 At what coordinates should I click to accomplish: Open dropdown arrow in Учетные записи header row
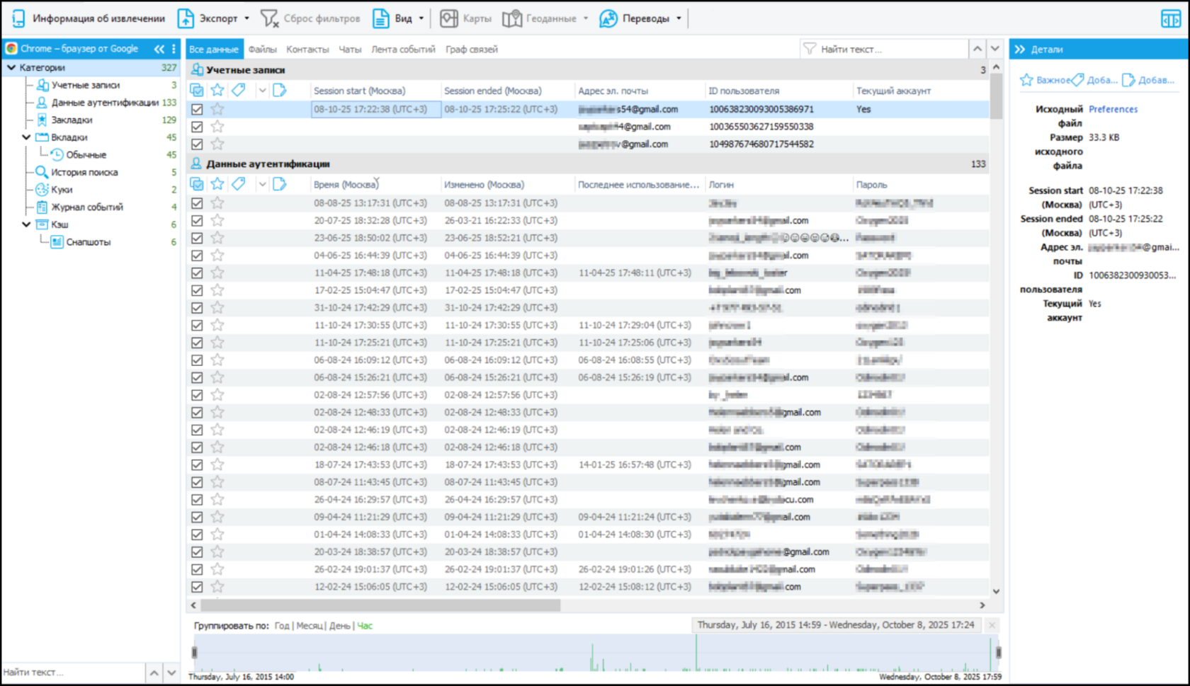click(262, 90)
